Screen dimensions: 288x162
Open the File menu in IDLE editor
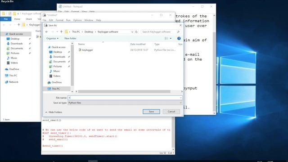(45, 20)
